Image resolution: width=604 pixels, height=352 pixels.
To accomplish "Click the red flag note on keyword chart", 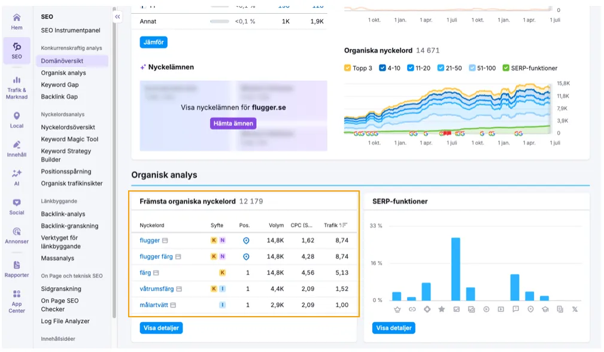I will tap(447, 133).
